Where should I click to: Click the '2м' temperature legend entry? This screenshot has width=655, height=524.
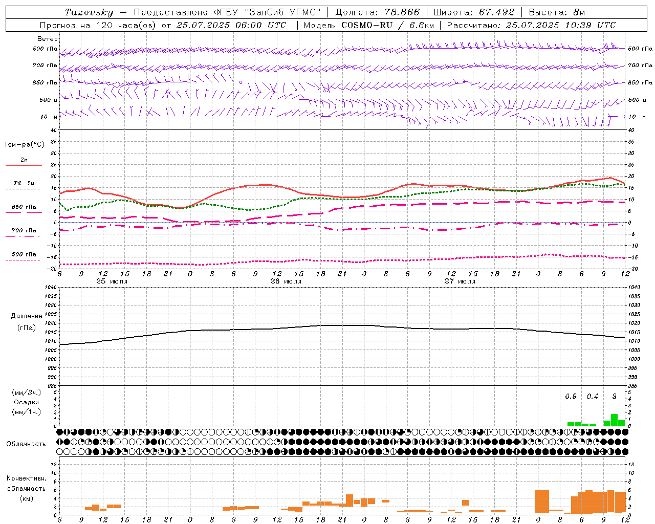pos(24,160)
